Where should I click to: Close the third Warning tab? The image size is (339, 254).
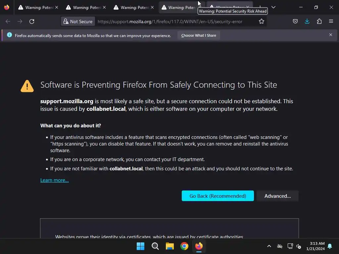click(152, 7)
